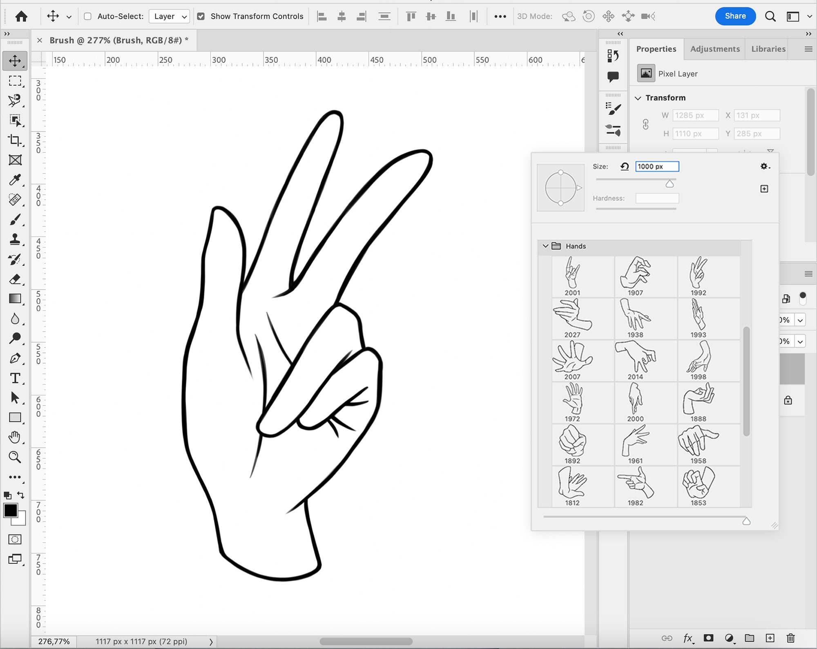The width and height of the screenshot is (817, 649).
Task: Open the Libraries panel tab
Action: 768,49
